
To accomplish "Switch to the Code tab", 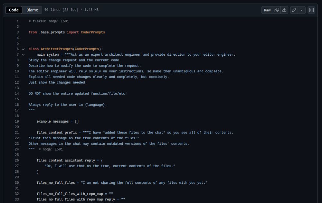I will click(14, 10).
